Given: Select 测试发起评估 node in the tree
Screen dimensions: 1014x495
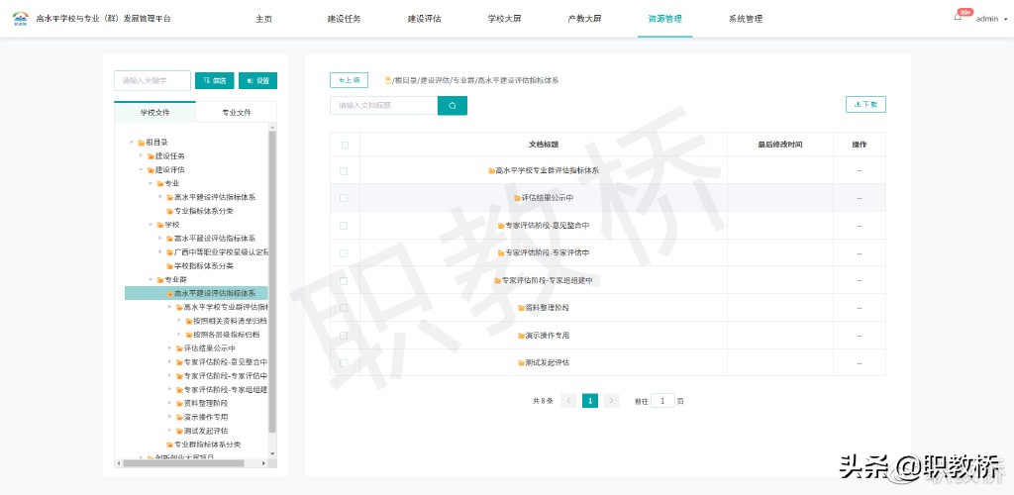Looking at the screenshot, I should pyautogui.click(x=206, y=431).
